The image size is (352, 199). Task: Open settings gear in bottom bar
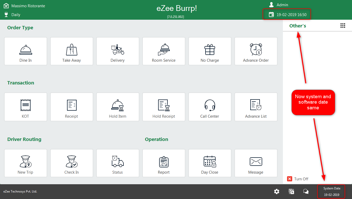click(277, 191)
